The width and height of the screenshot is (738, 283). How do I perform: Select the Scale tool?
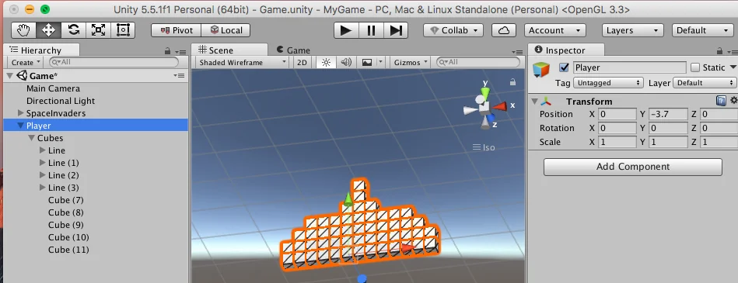[x=98, y=30]
